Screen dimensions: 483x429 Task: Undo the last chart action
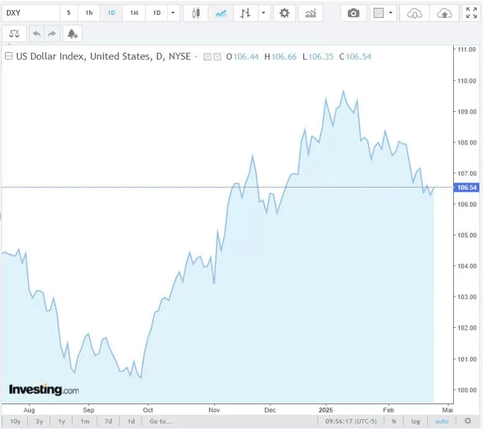point(37,34)
